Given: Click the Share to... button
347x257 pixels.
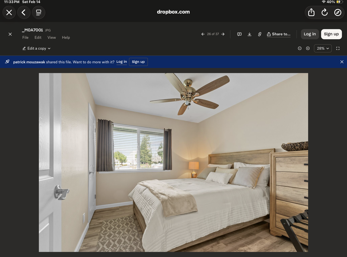Looking at the screenshot, I should [279, 34].
